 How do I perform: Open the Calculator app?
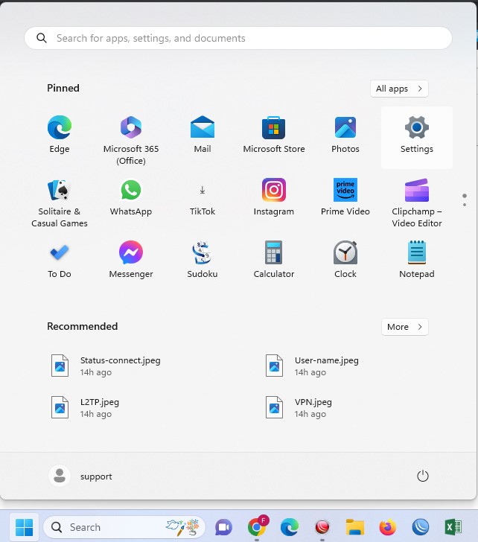tap(274, 260)
